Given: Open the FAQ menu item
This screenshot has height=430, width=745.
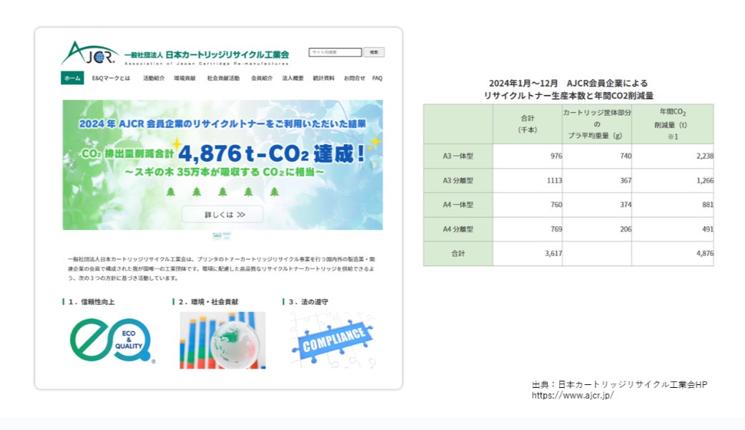Looking at the screenshot, I should click(378, 79).
